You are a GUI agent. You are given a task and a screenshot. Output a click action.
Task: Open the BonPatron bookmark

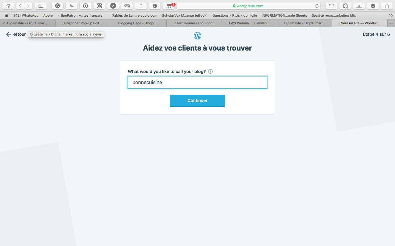pyautogui.click(x=80, y=15)
